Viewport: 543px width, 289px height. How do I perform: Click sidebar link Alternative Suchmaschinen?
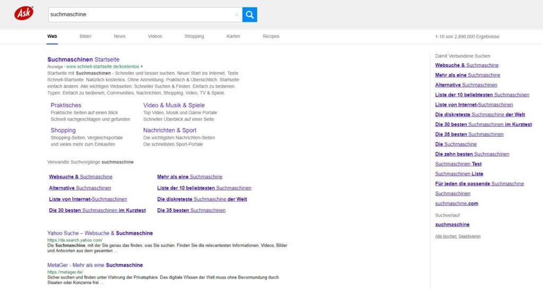(466, 85)
